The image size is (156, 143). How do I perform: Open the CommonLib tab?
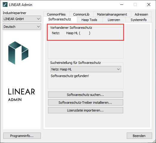point(81,14)
